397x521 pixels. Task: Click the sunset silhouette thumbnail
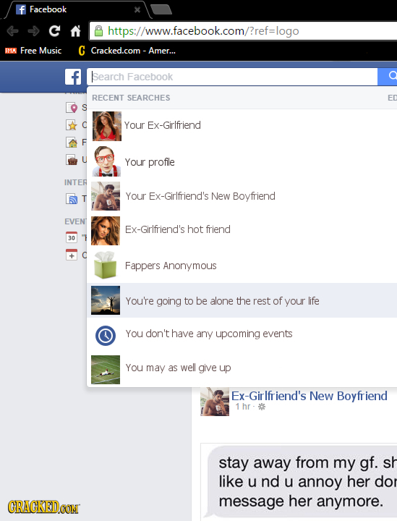[x=106, y=300]
